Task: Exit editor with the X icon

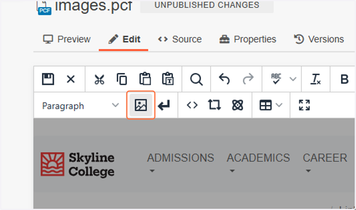Action: pyautogui.click(x=71, y=79)
